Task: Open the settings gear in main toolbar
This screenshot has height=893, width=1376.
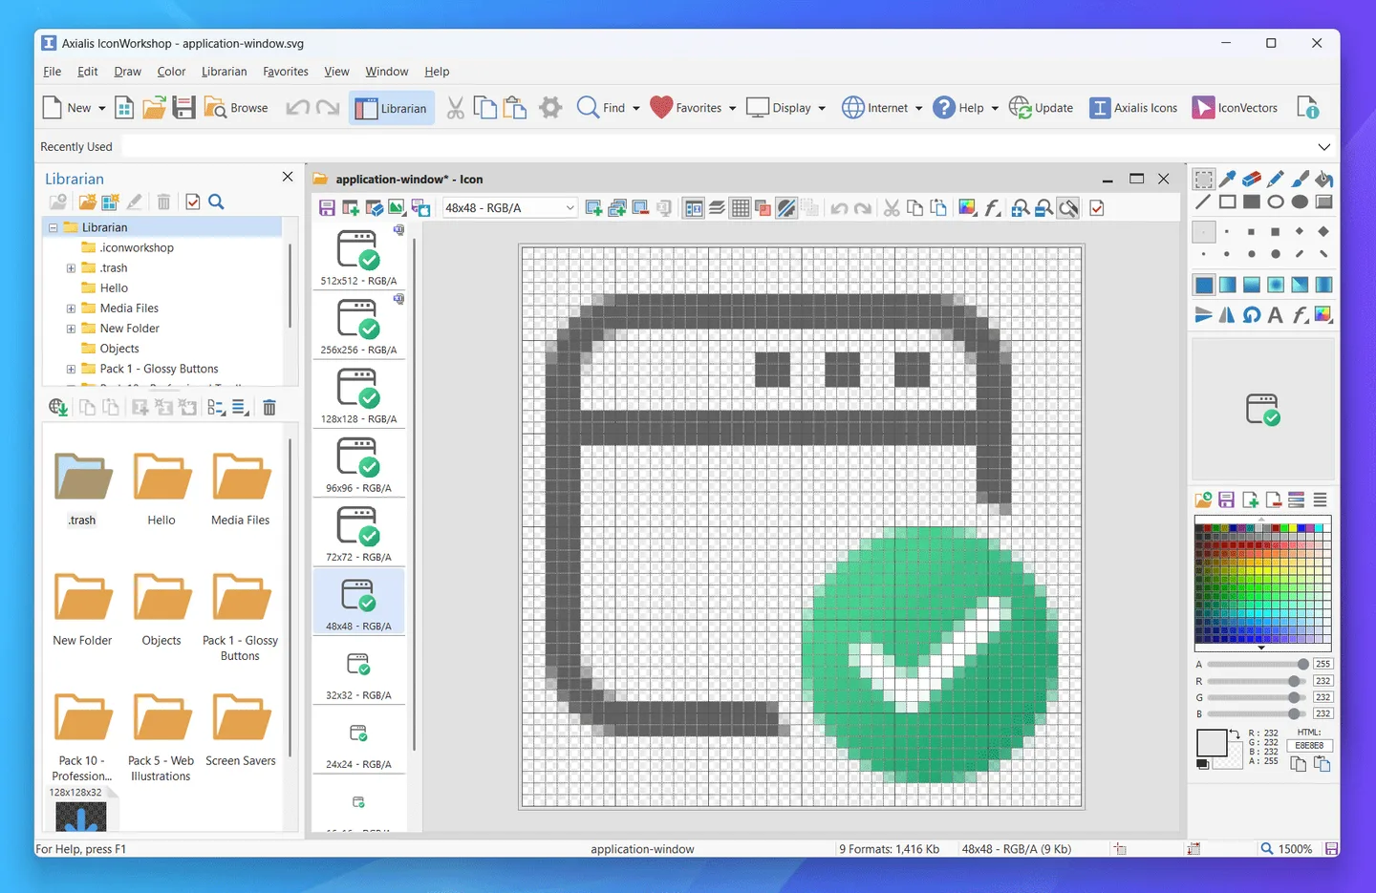Action: tap(550, 108)
